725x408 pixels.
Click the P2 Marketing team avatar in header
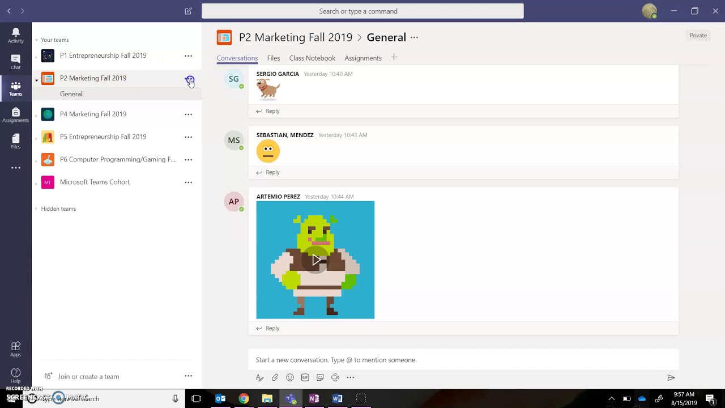pos(224,37)
